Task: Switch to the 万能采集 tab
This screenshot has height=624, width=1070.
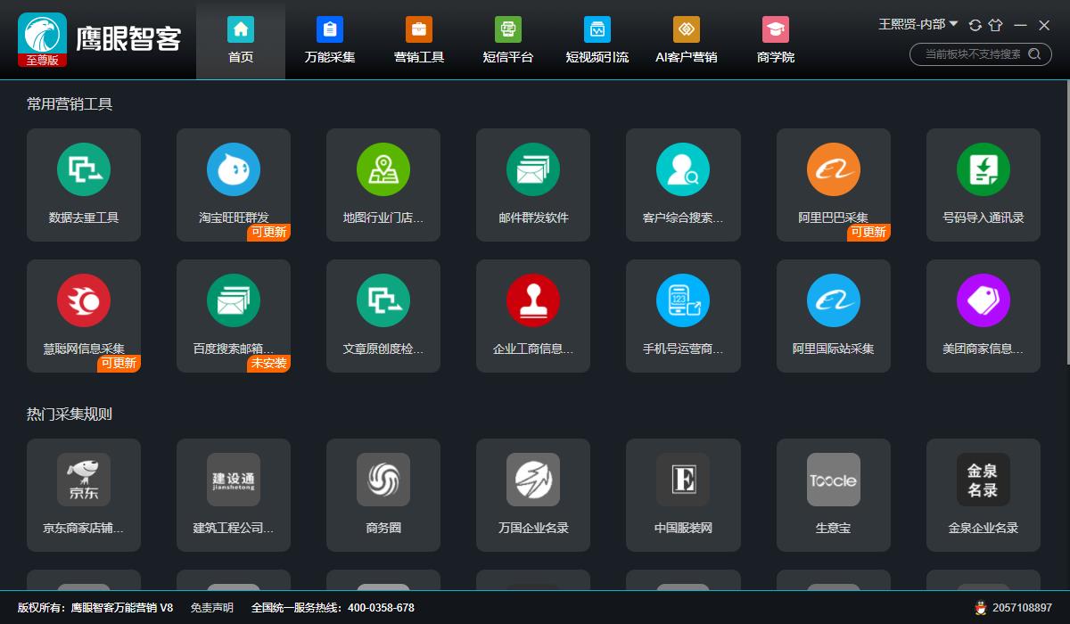Action: [x=330, y=40]
